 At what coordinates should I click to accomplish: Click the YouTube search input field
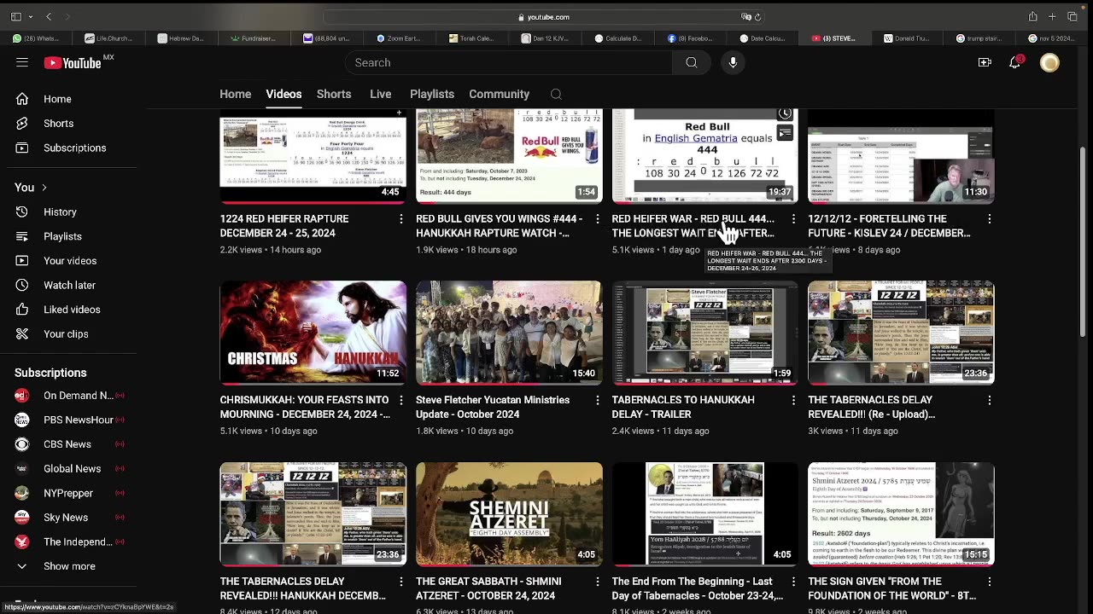(507, 62)
